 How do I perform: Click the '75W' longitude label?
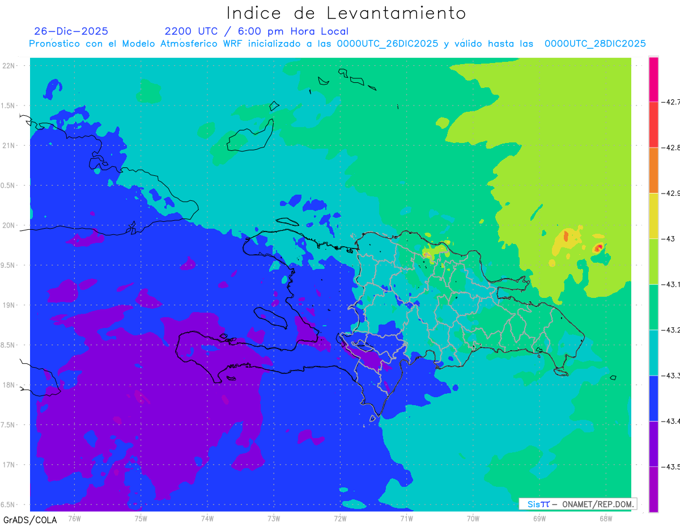tap(141, 519)
